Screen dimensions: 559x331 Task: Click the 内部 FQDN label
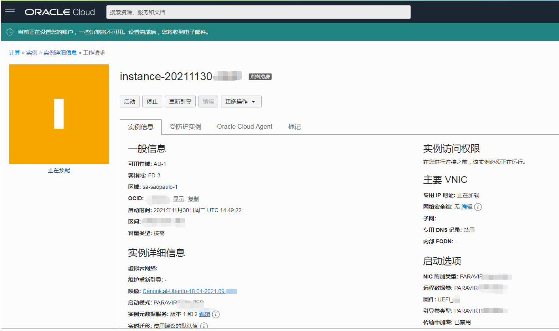[x=438, y=241]
